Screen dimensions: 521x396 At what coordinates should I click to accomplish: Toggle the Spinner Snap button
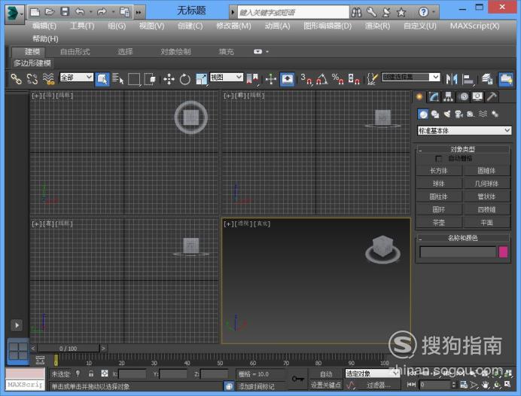(x=354, y=79)
